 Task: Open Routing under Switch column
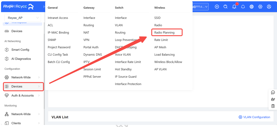[x=120, y=33]
